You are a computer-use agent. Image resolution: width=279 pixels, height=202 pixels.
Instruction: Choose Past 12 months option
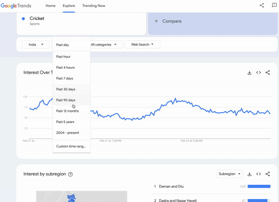click(71, 111)
